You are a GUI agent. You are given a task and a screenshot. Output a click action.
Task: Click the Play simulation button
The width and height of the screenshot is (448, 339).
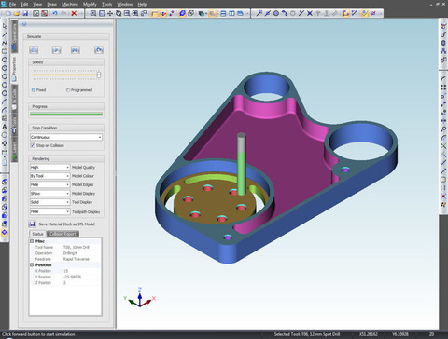(56, 50)
